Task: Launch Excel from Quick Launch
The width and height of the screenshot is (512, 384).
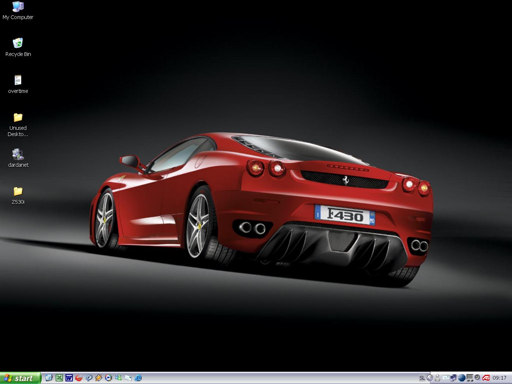Action: [x=59, y=378]
